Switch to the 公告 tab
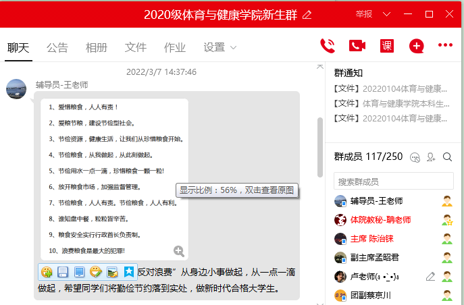Image resolution: width=464 pixels, height=305 pixels. pyautogui.click(x=57, y=47)
